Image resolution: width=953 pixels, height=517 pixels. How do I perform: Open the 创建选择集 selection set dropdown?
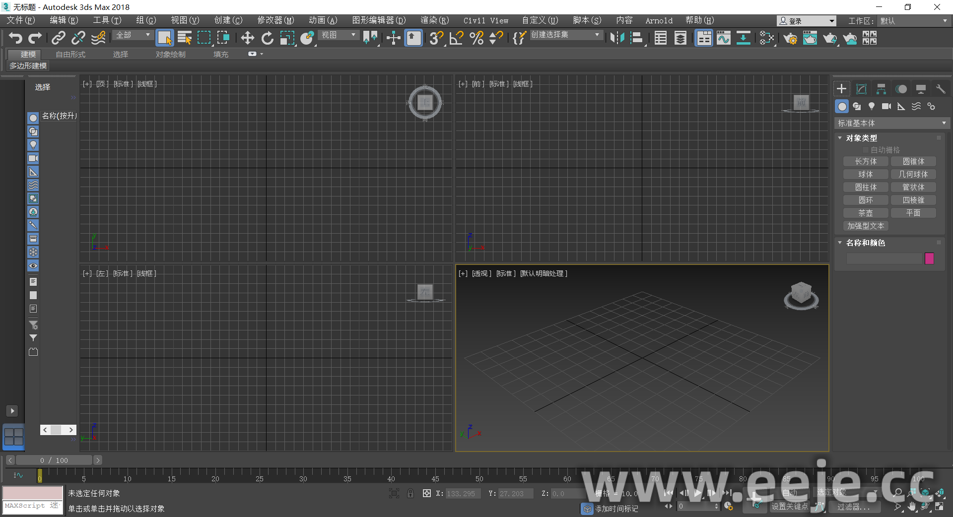point(566,35)
